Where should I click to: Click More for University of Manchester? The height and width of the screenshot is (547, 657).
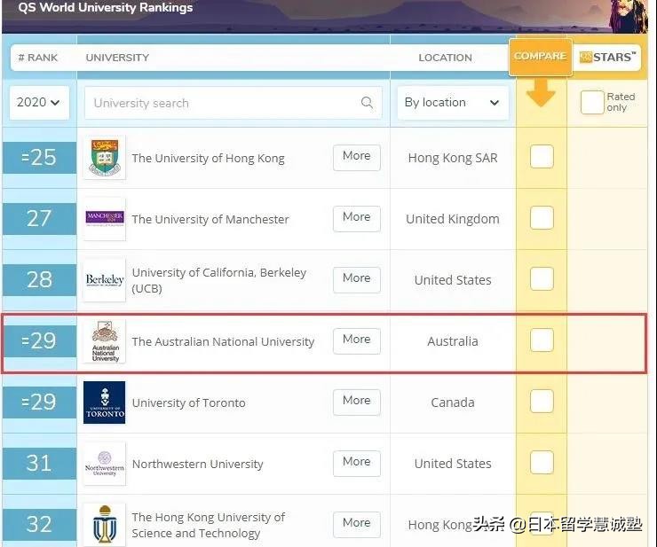pyautogui.click(x=357, y=218)
